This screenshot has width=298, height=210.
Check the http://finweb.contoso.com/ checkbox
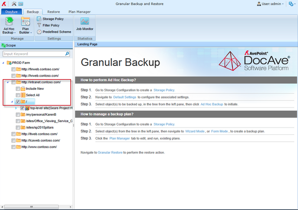13,69
